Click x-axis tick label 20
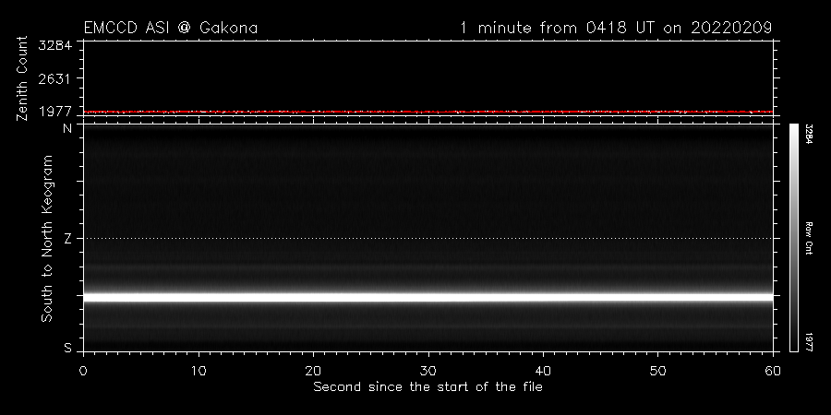This screenshot has height=415, width=831. tap(313, 371)
